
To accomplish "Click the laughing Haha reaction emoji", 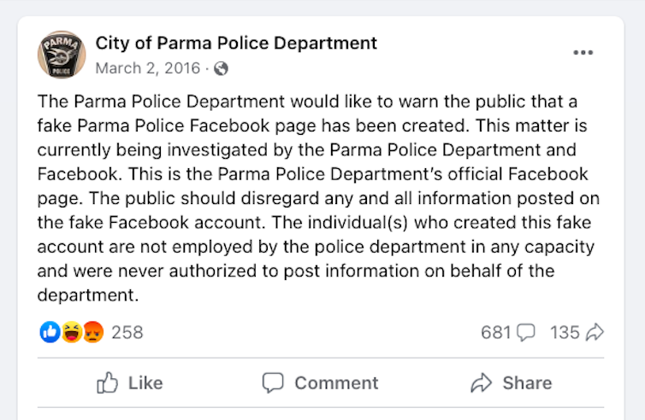I will [72, 332].
